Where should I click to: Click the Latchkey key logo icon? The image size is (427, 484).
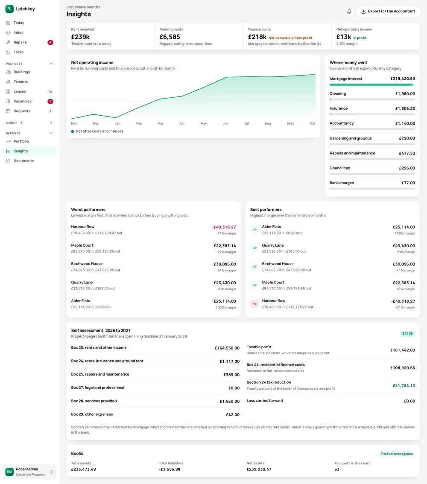click(9, 9)
